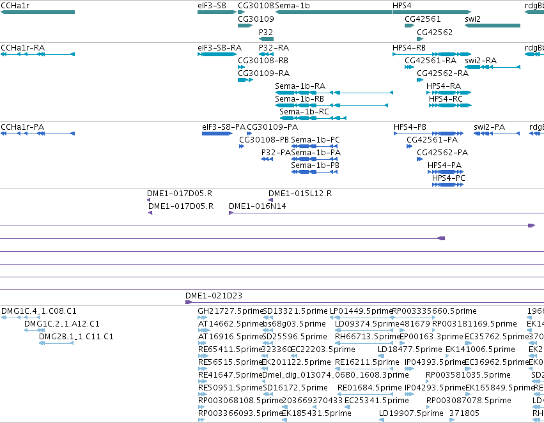Select the swi2-PA protein label

tap(489, 127)
